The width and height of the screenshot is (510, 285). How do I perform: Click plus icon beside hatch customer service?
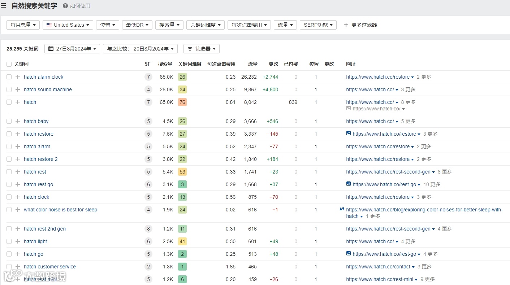point(18,267)
